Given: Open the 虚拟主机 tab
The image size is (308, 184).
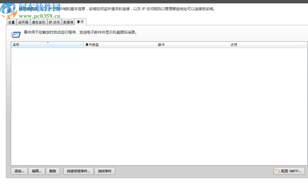Looking at the screenshot, I should click(39, 22).
